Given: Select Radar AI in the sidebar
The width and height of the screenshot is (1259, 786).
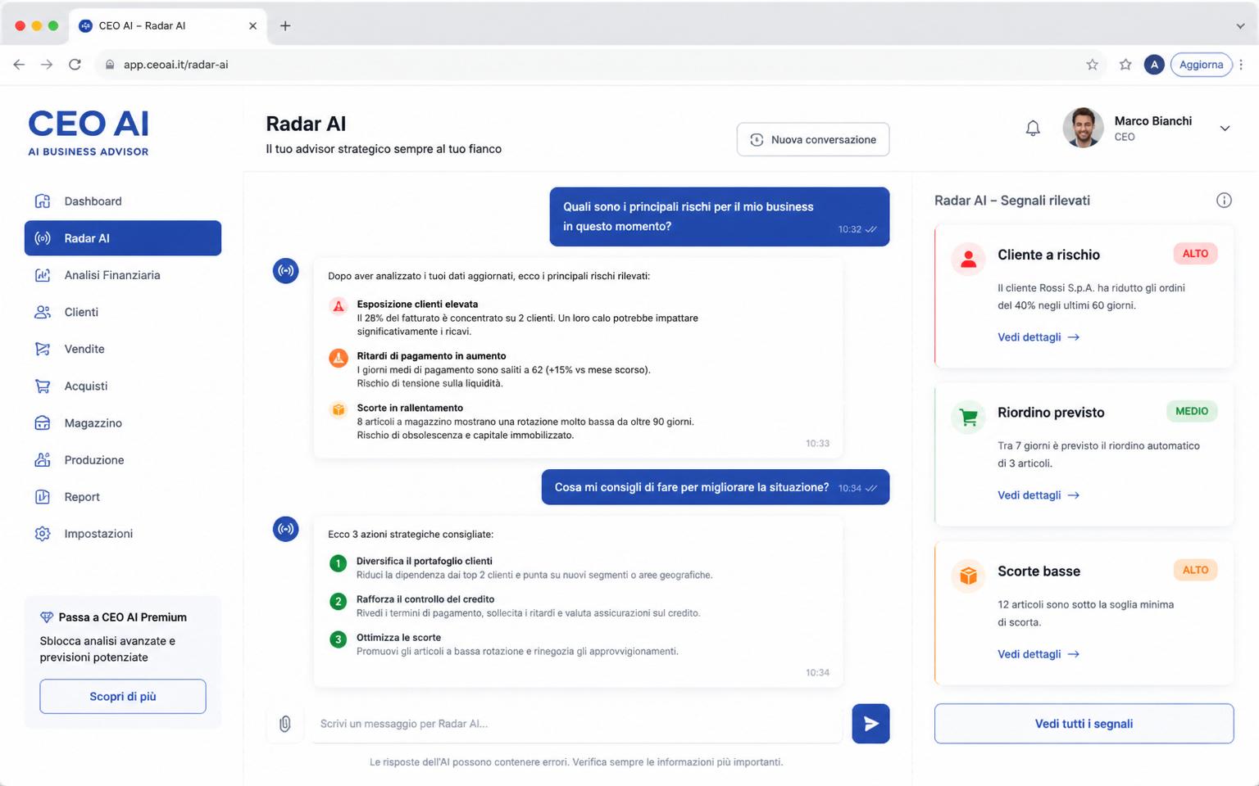Looking at the screenshot, I should tap(123, 238).
